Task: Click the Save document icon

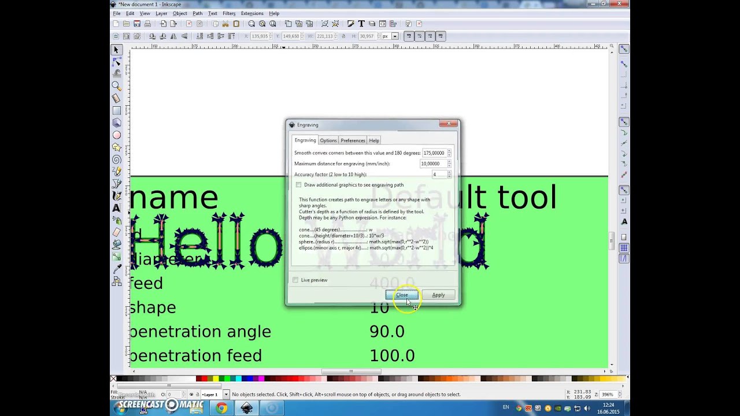Action: pos(137,24)
